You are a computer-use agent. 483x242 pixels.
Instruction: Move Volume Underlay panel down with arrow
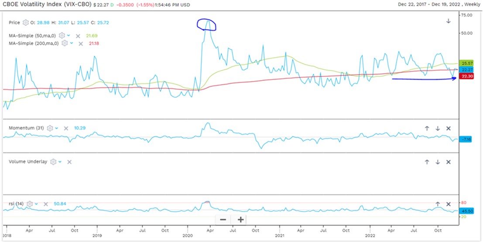[438, 162]
